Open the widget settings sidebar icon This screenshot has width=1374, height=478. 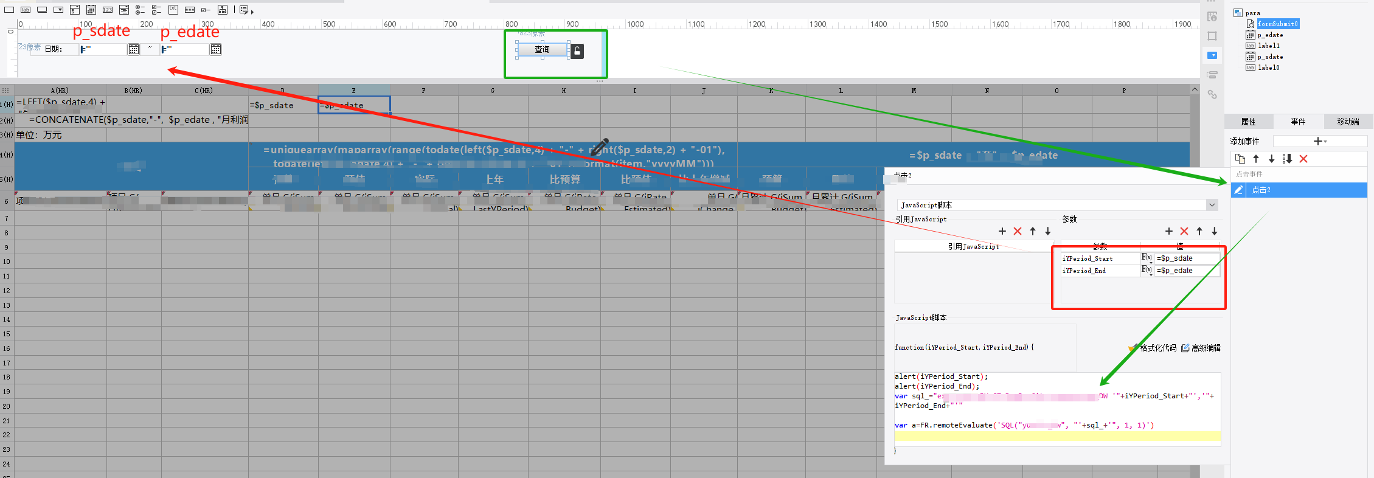click(x=1212, y=55)
